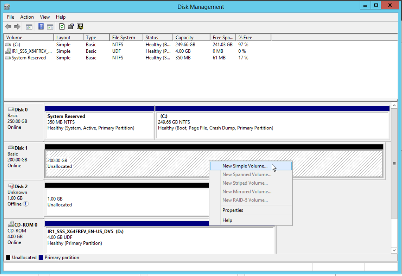Click the Disk Management title bar icon
The width and height of the screenshot is (402, 276).
tap(7, 7)
